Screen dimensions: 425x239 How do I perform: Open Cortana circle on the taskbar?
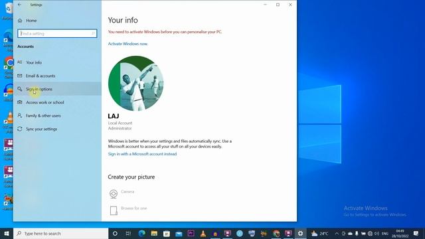[115, 233]
